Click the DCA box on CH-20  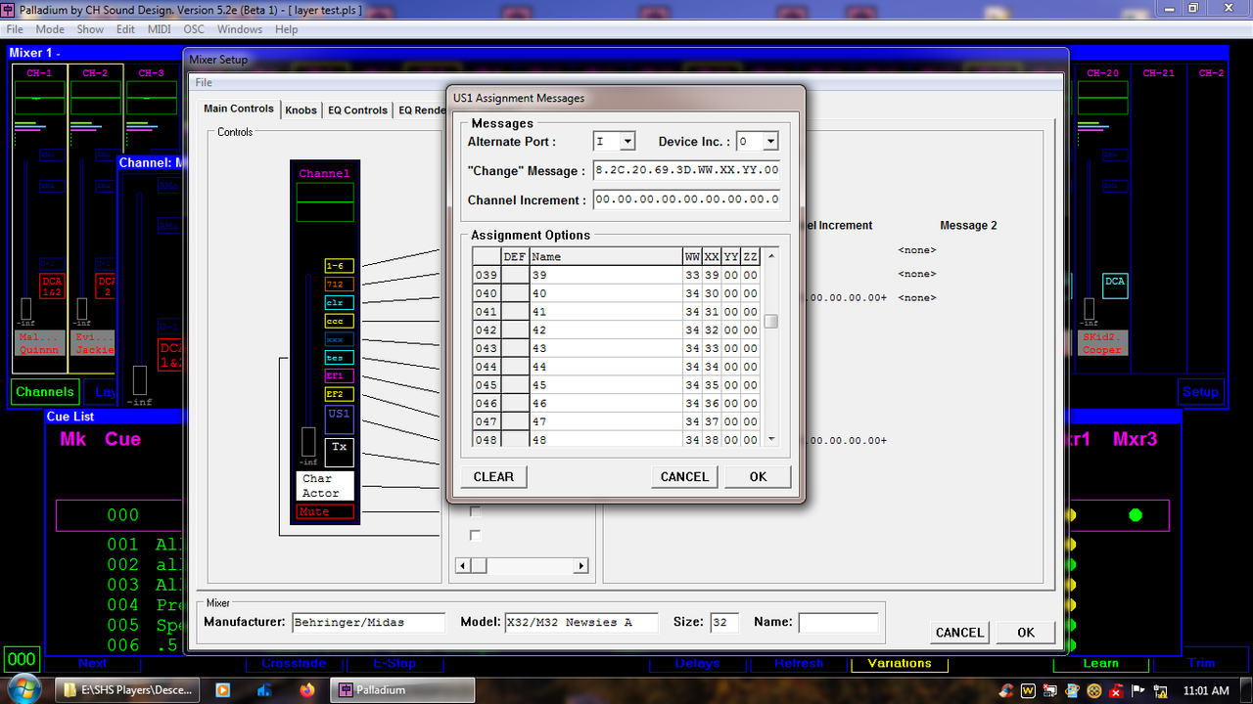(1115, 286)
